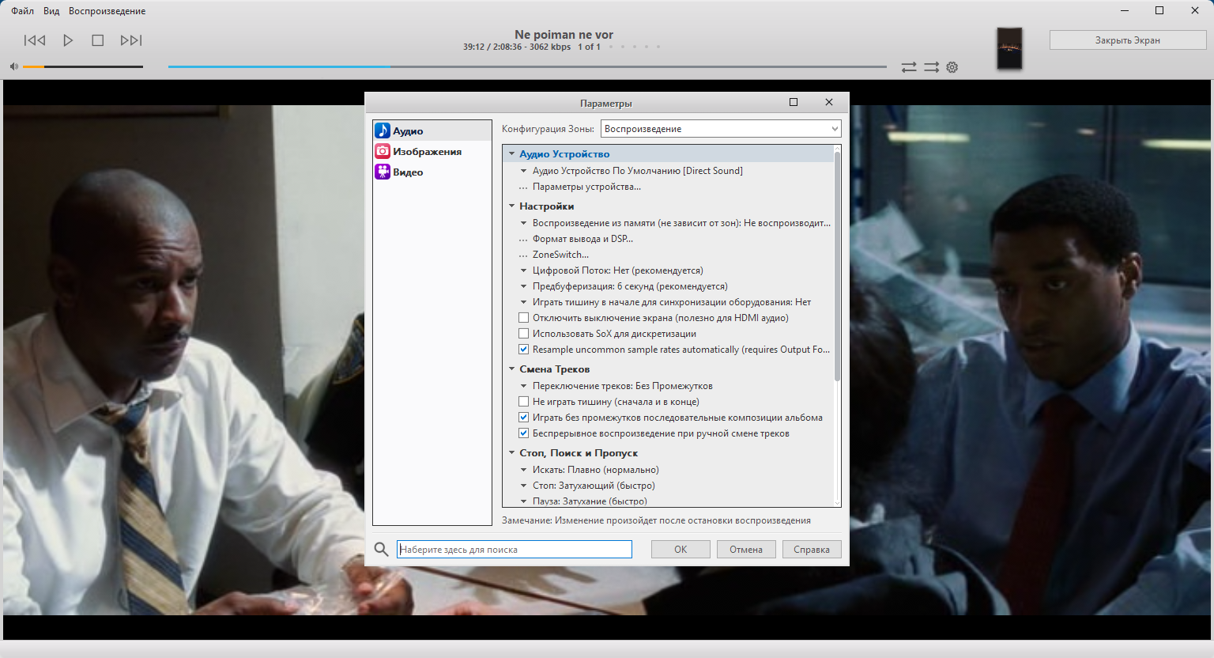Screen dimensions: 1214x658
Task: Open the gear settings icon
Action: (952, 67)
